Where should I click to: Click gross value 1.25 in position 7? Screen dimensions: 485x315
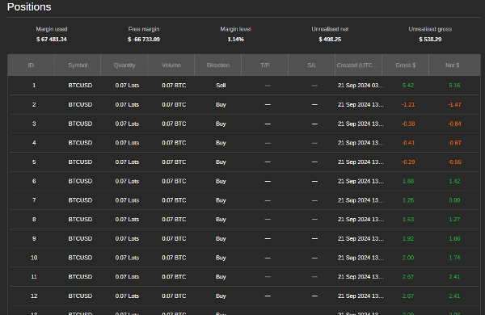[408, 200]
